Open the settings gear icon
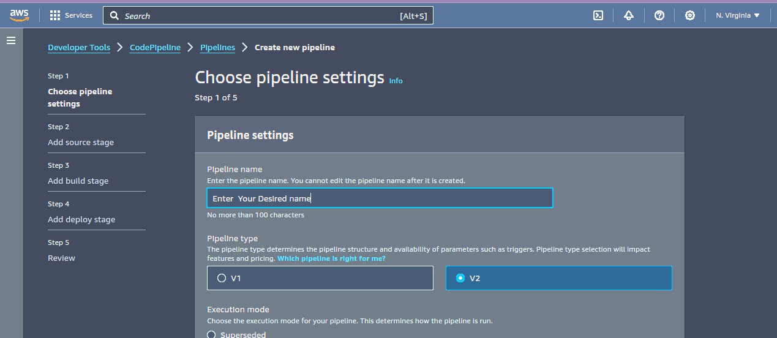This screenshot has height=338, width=777. (690, 16)
